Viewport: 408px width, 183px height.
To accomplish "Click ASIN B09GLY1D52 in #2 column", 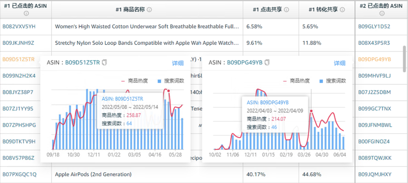I will pos(374,26).
